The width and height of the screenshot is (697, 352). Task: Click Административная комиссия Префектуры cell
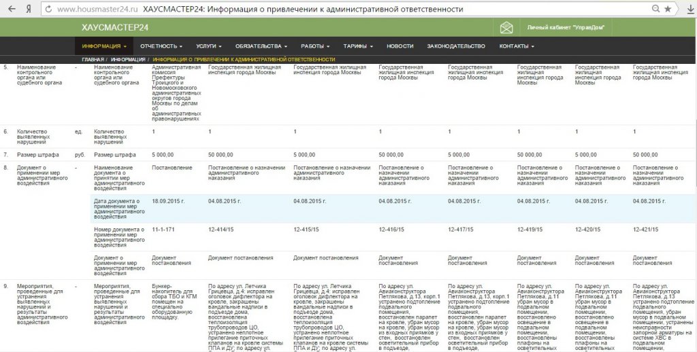pos(176,93)
